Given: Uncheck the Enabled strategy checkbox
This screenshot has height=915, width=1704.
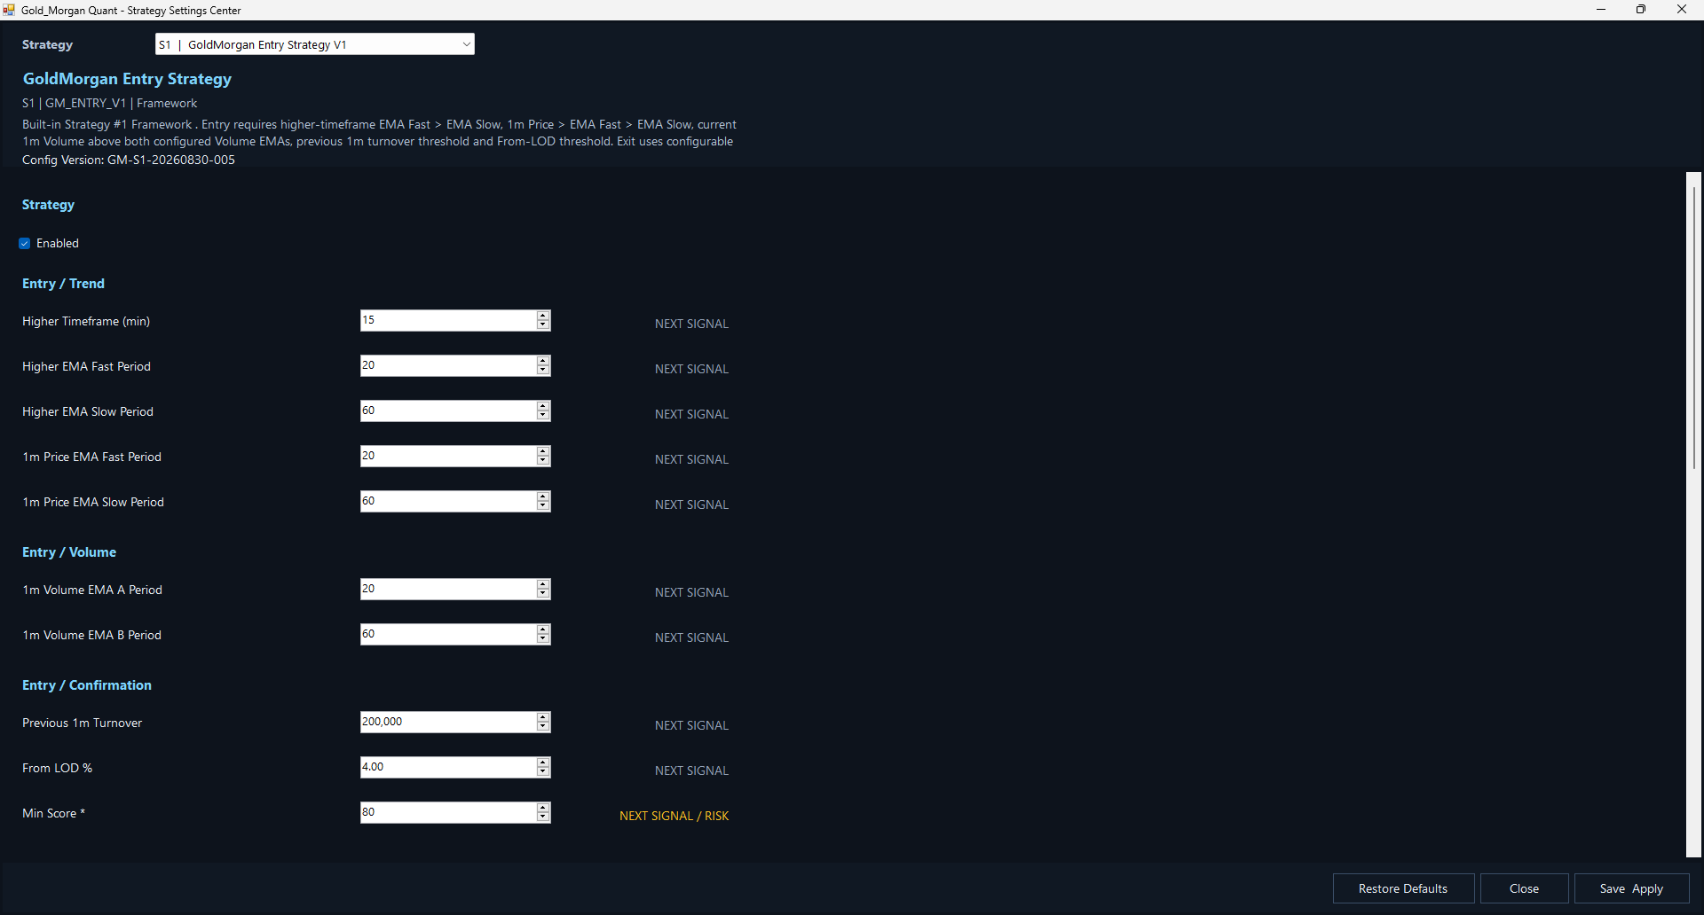Looking at the screenshot, I should pyautogui.click(x=25, y=243).
